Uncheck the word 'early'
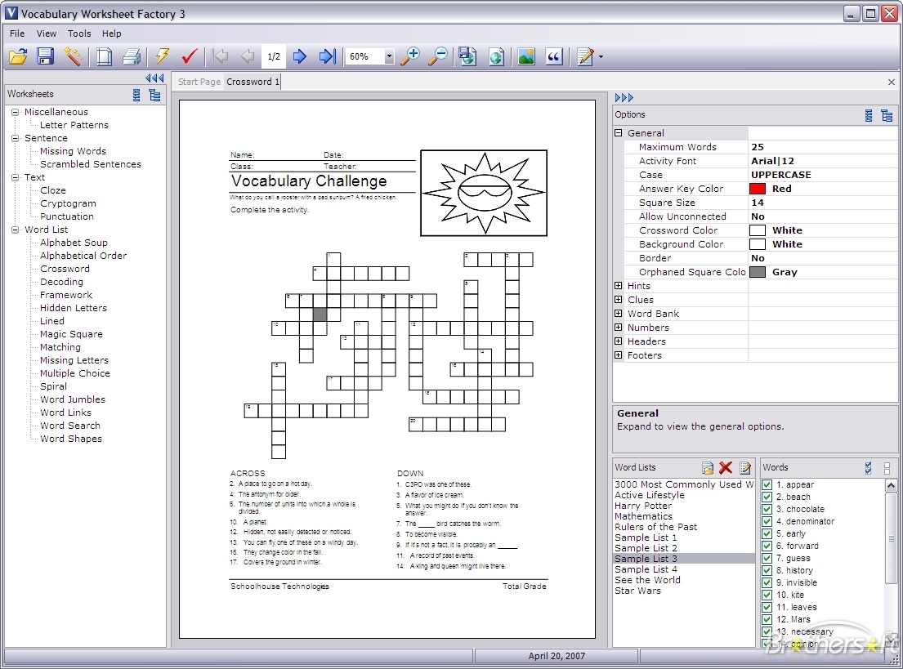 [x=767, y=533]
